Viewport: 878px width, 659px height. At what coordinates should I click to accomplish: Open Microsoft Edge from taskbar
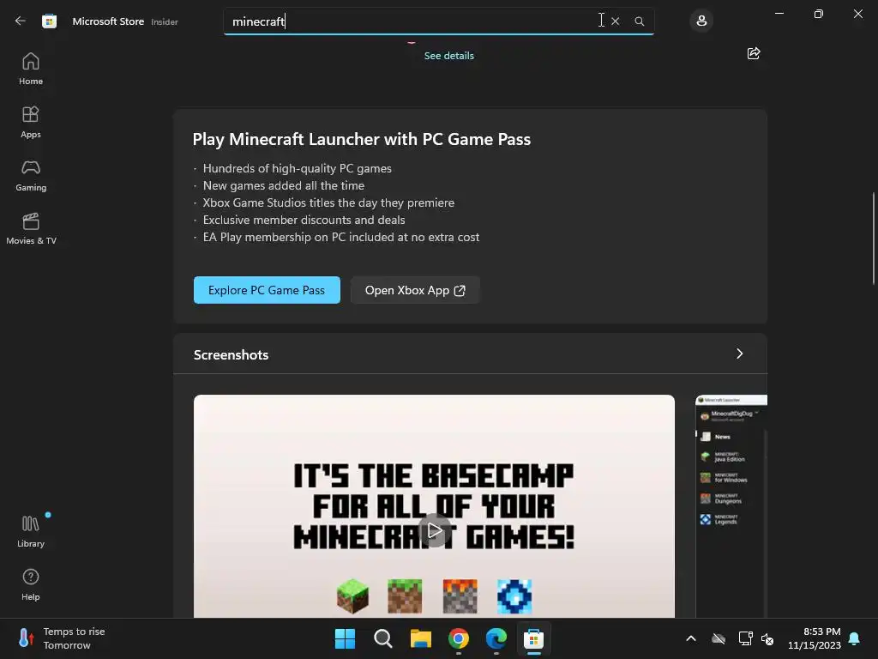click(496, 638)
